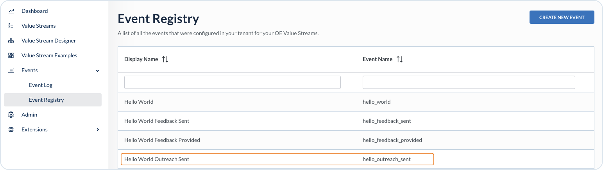The image size is (603, 170).
Task: Click the hello_feedback_provided cell
Action: pos(392,140)
